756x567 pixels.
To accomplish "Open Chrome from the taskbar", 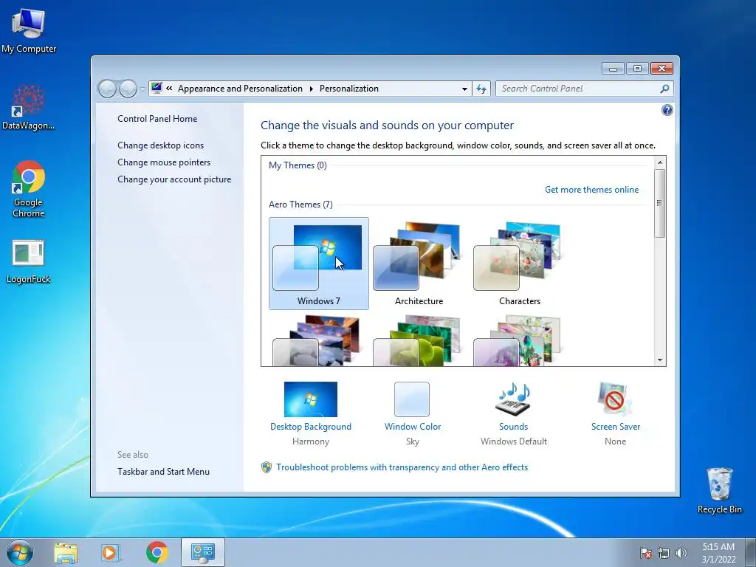I will (x=157, y=552).
